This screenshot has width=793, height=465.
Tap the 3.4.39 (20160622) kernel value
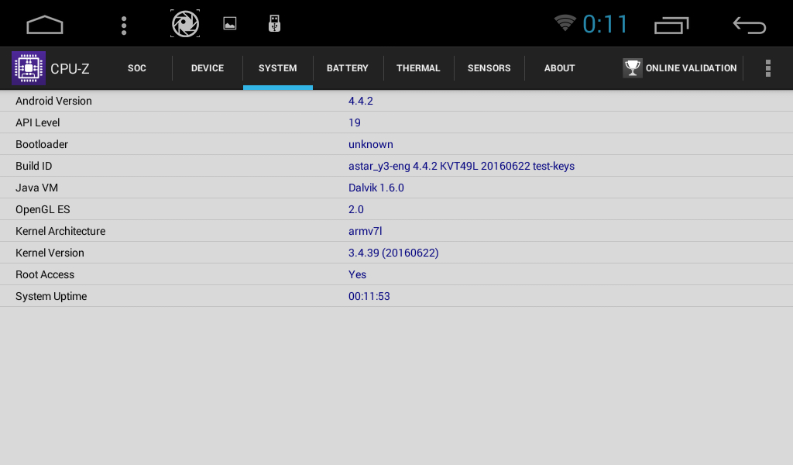pos(393,253)
